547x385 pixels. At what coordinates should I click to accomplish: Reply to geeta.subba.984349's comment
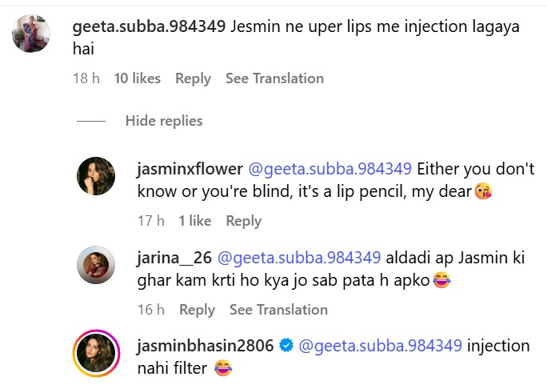pyautogui.click(x=193, y=78)
